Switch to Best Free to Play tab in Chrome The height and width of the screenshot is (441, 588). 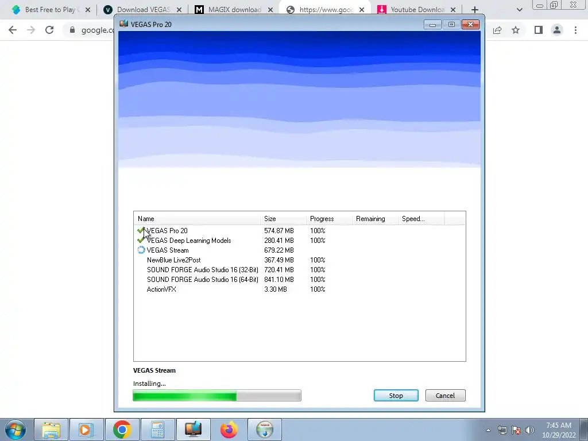[x=51, y=10]
